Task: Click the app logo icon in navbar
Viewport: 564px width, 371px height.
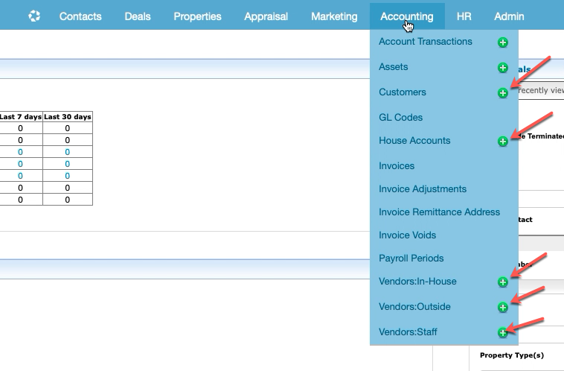Action: pyautogui.click(x=34, y=16)
